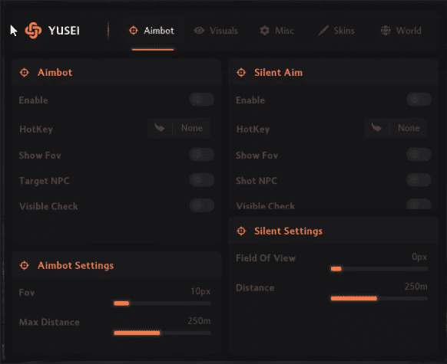Toggle the Aimbot Enable switch
Image resolution: width=447 pixels, height=364 pixels.
point(202,100)
